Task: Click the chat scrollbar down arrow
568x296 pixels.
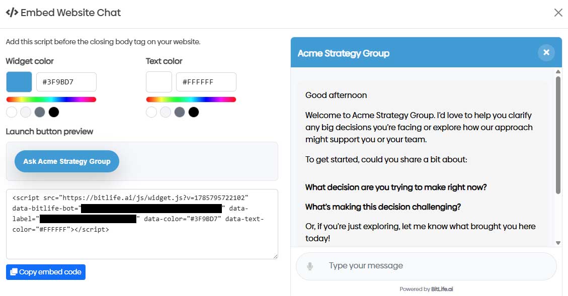Action: point(558,243)
